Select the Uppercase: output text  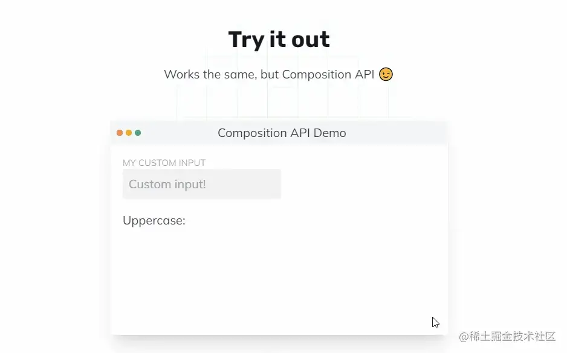pos(154,220)
